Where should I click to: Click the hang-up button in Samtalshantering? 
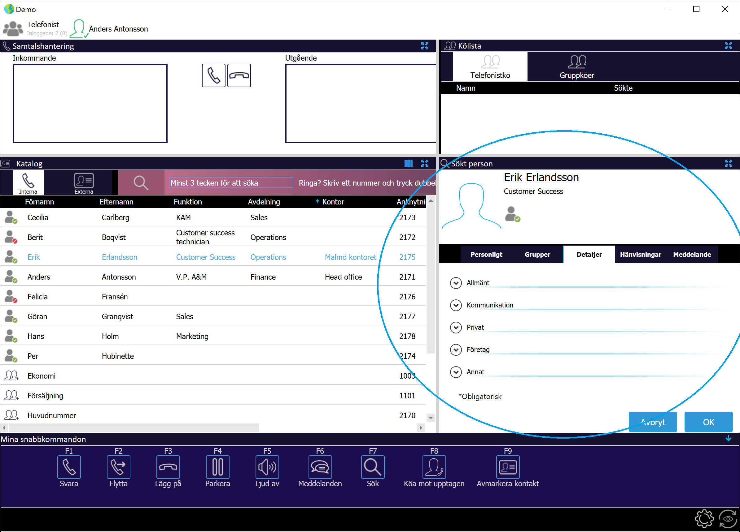[x=239, y=75]
